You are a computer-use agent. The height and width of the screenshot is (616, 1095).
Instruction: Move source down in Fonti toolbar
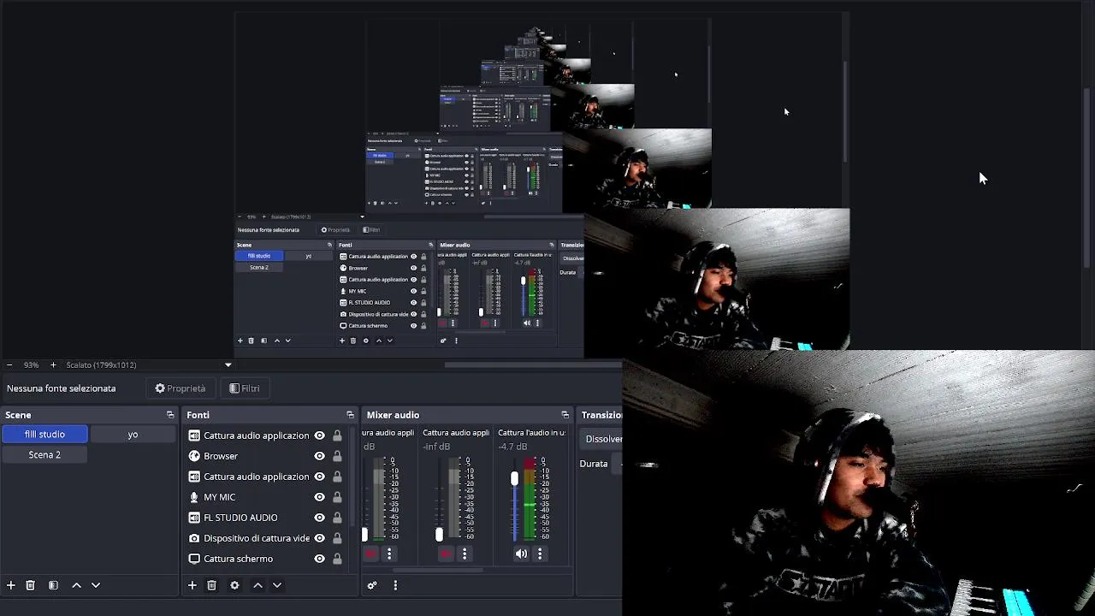coord(277,585)
